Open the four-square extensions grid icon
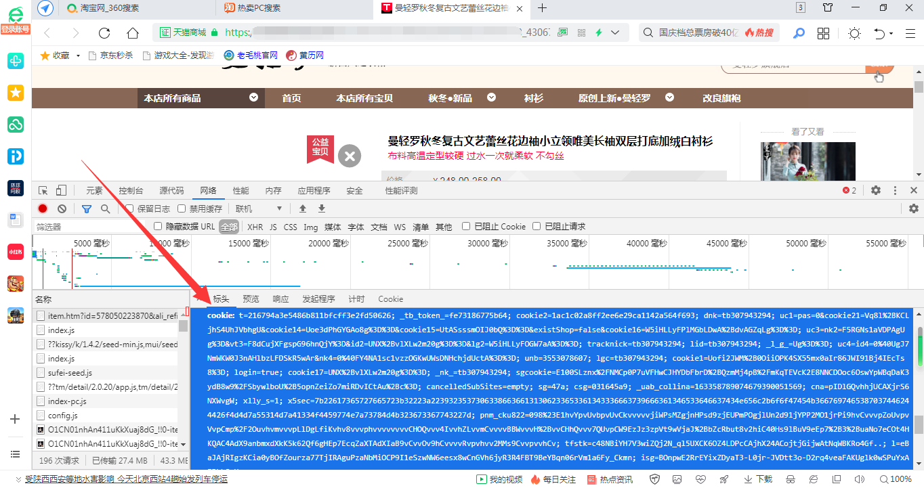924x488 pixels. 824,33
